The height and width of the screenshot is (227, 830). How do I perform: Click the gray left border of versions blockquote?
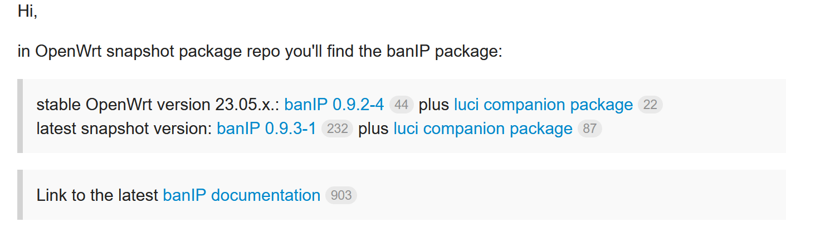(20, 116)
